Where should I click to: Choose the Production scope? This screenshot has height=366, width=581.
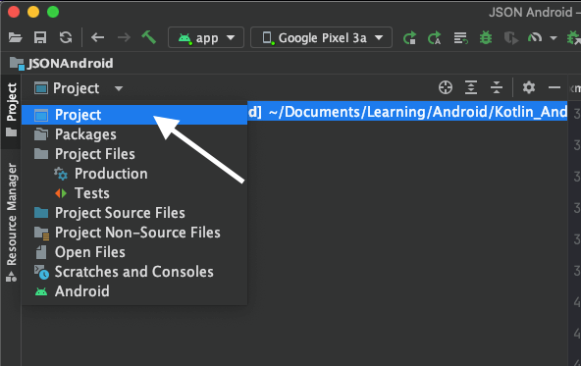[134, 174]
